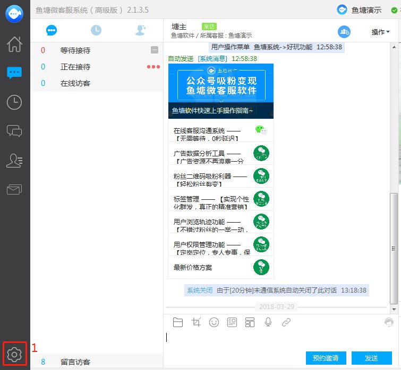The width and height of the screenshot is (401, 370).
Task: Open the 留言访客 row
Action: (x=97, y=362)
